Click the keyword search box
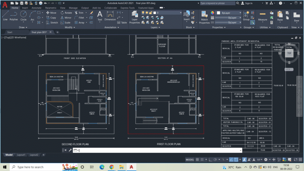 tap(218, 3)
